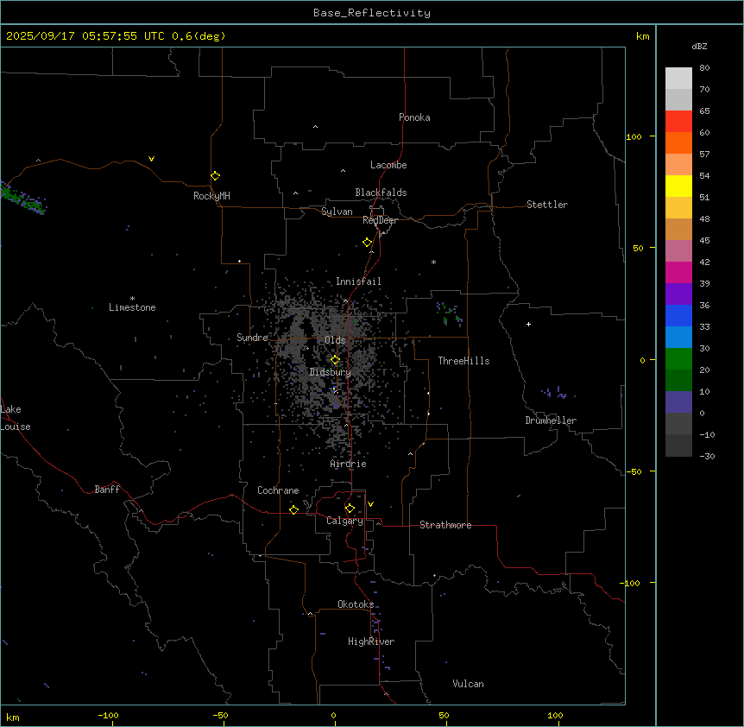The image size is (744, 727).
Task: Select the diamond marker under Cochrane label
Action: (x=293, y=509)
